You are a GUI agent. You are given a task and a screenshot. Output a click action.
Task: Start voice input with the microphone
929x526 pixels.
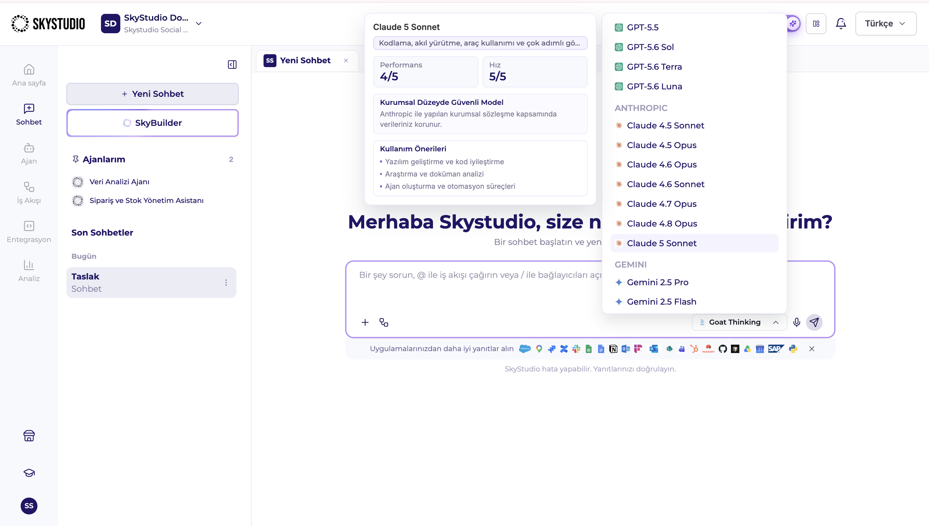click(x=796, y=322)
